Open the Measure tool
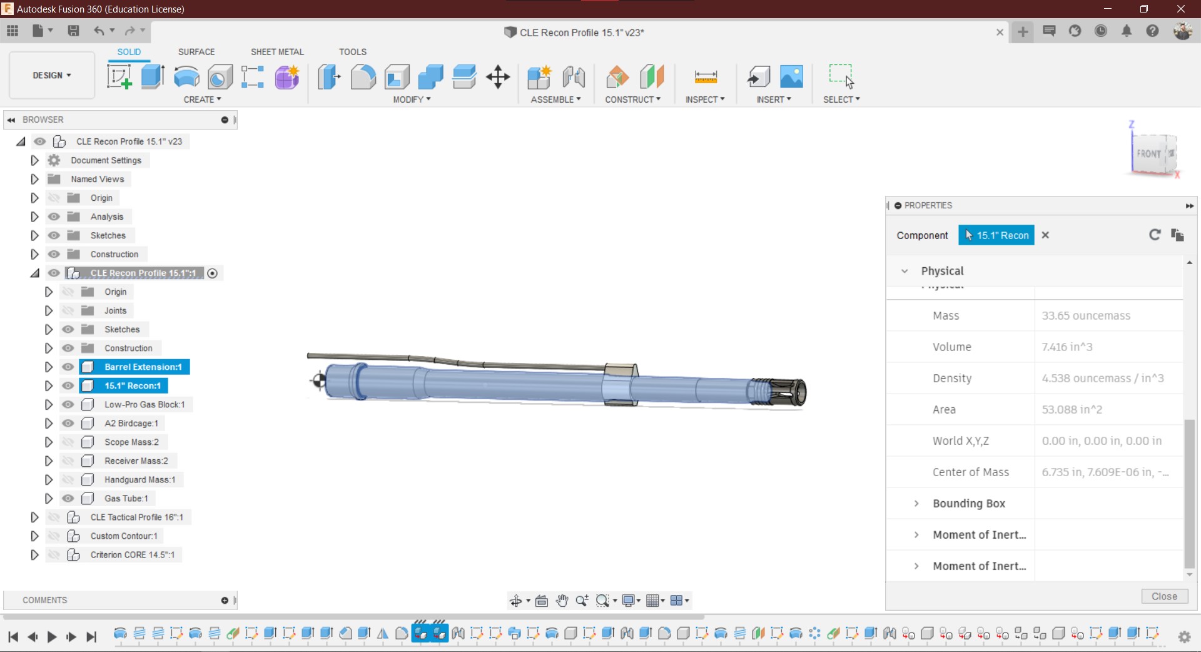Viewport: 1201px width, 652px height. (706, 77)
